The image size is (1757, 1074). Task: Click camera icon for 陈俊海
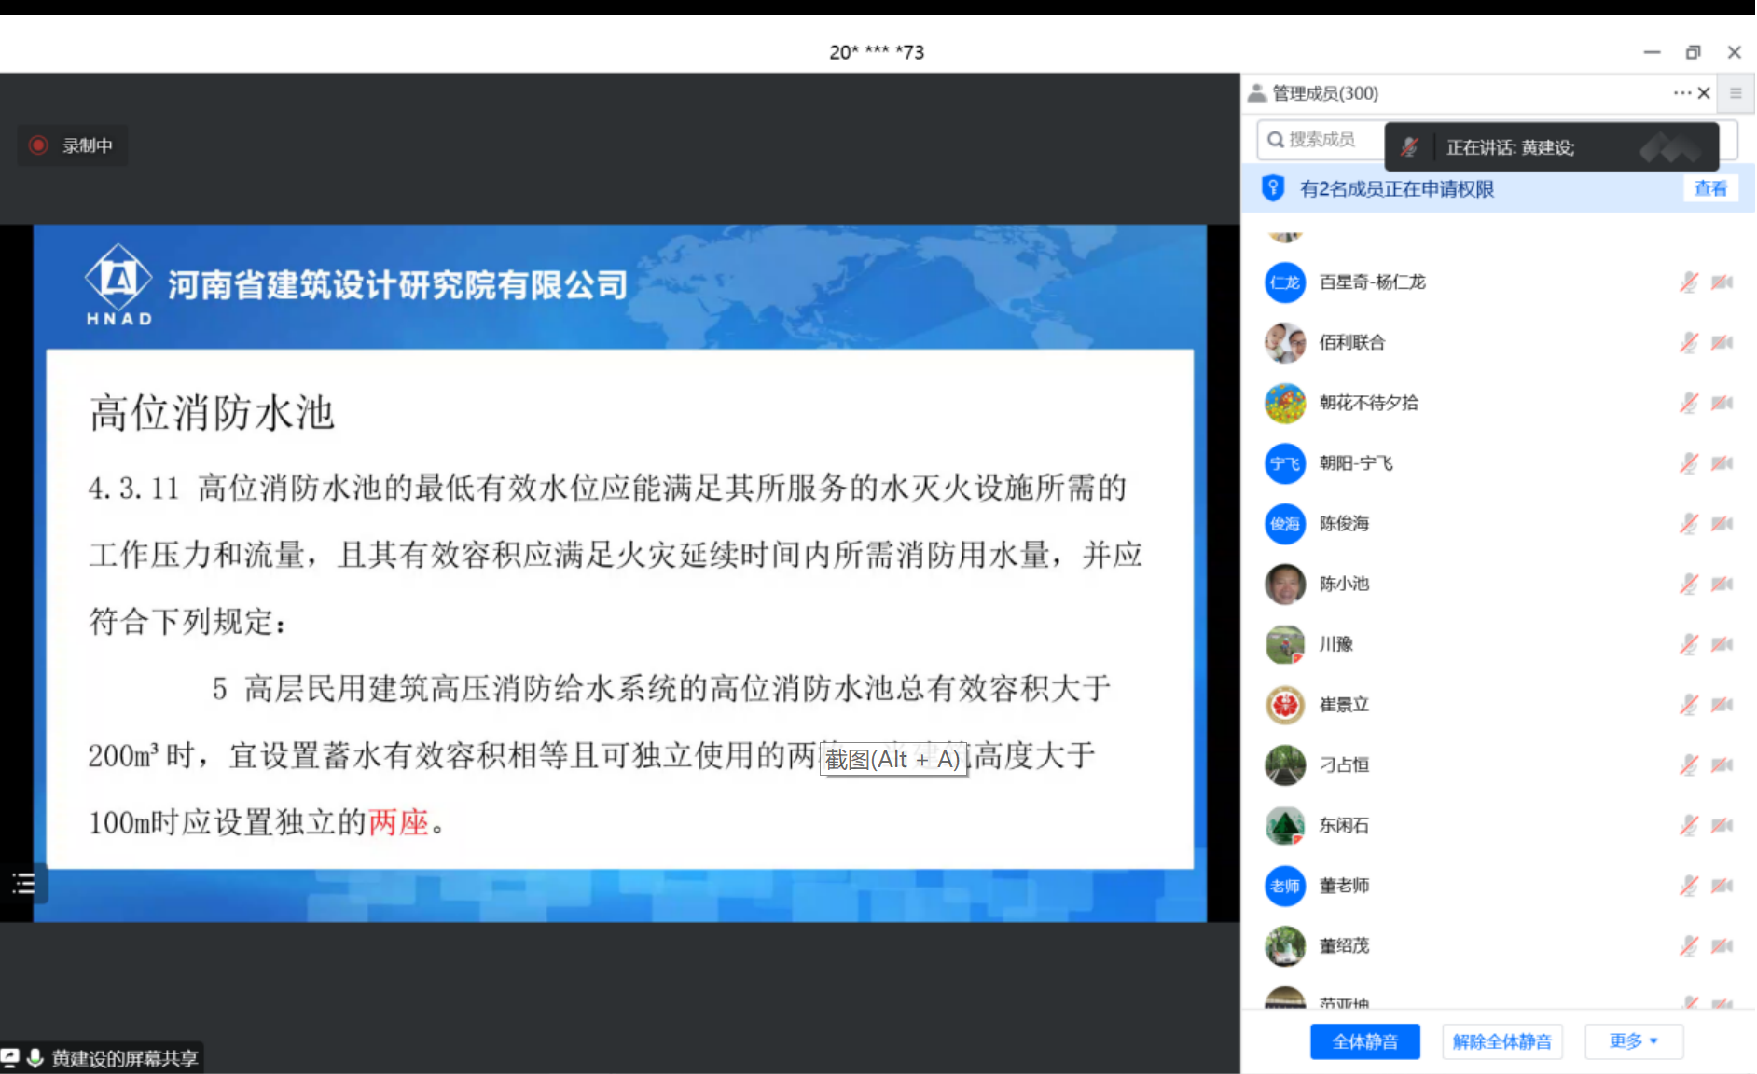point(1722,524)
